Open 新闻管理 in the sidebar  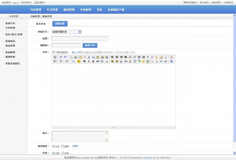tap(10, 57)
